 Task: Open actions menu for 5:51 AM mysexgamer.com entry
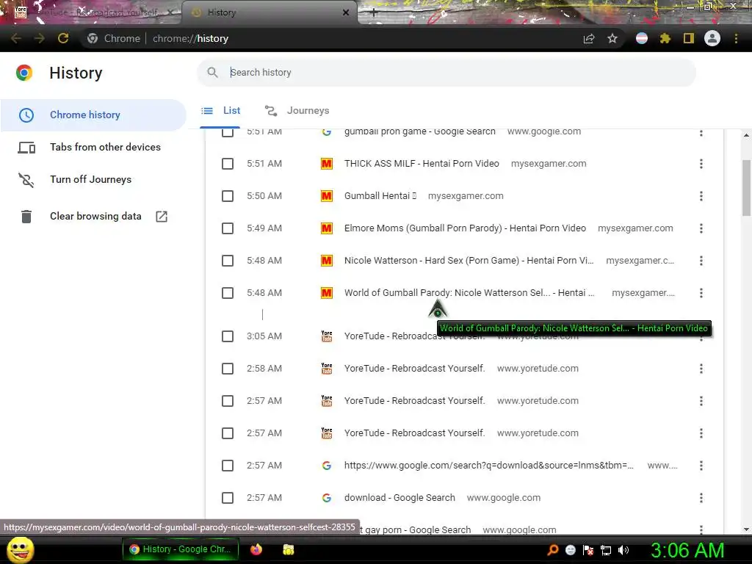click(x=701, y=164)
